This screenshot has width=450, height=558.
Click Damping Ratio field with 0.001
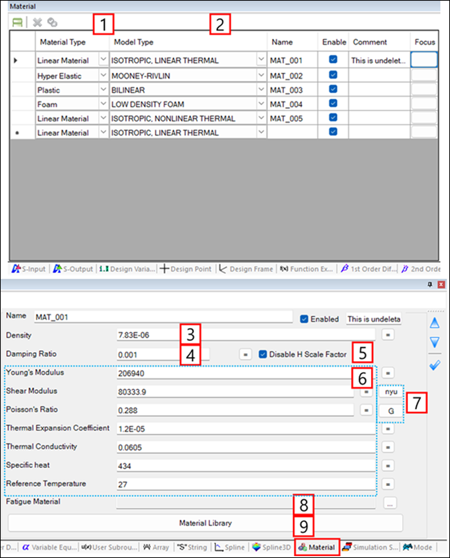point(163,355)
